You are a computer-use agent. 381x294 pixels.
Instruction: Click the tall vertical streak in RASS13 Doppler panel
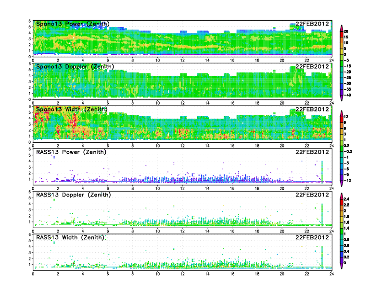click(322, 214)
